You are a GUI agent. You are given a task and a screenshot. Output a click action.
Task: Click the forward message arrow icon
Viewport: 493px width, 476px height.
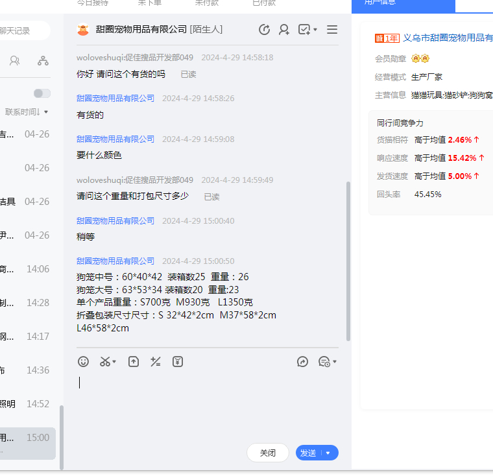tap(302, 362)
